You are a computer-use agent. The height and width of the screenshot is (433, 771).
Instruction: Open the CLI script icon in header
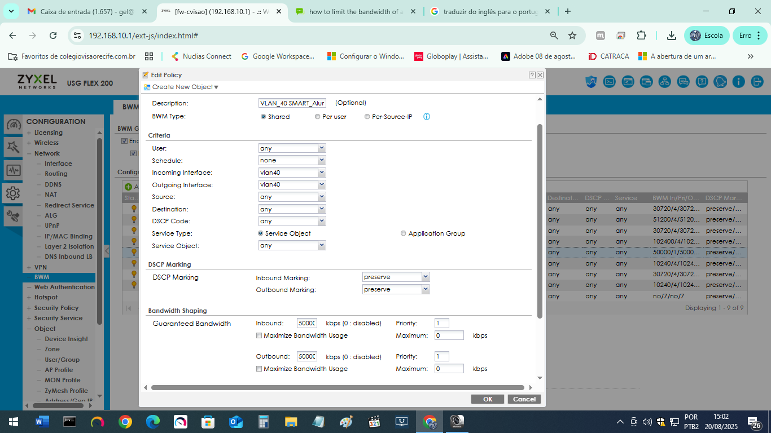(x=628, y=82)
